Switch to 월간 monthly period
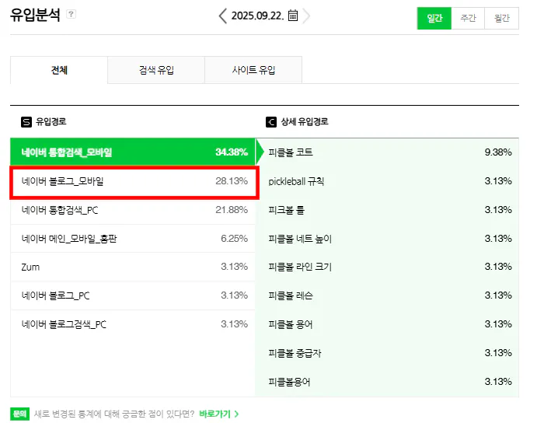This screenshot has height=423, width=544. [x=501, y=18]
